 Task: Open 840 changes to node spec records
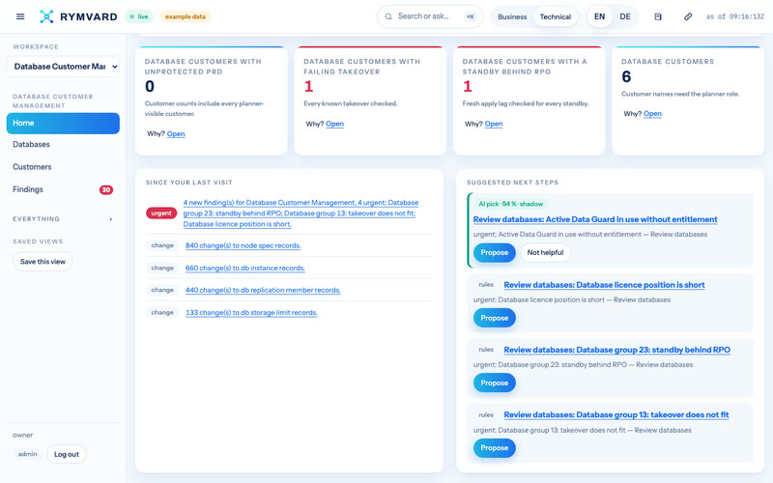(243, 245)
